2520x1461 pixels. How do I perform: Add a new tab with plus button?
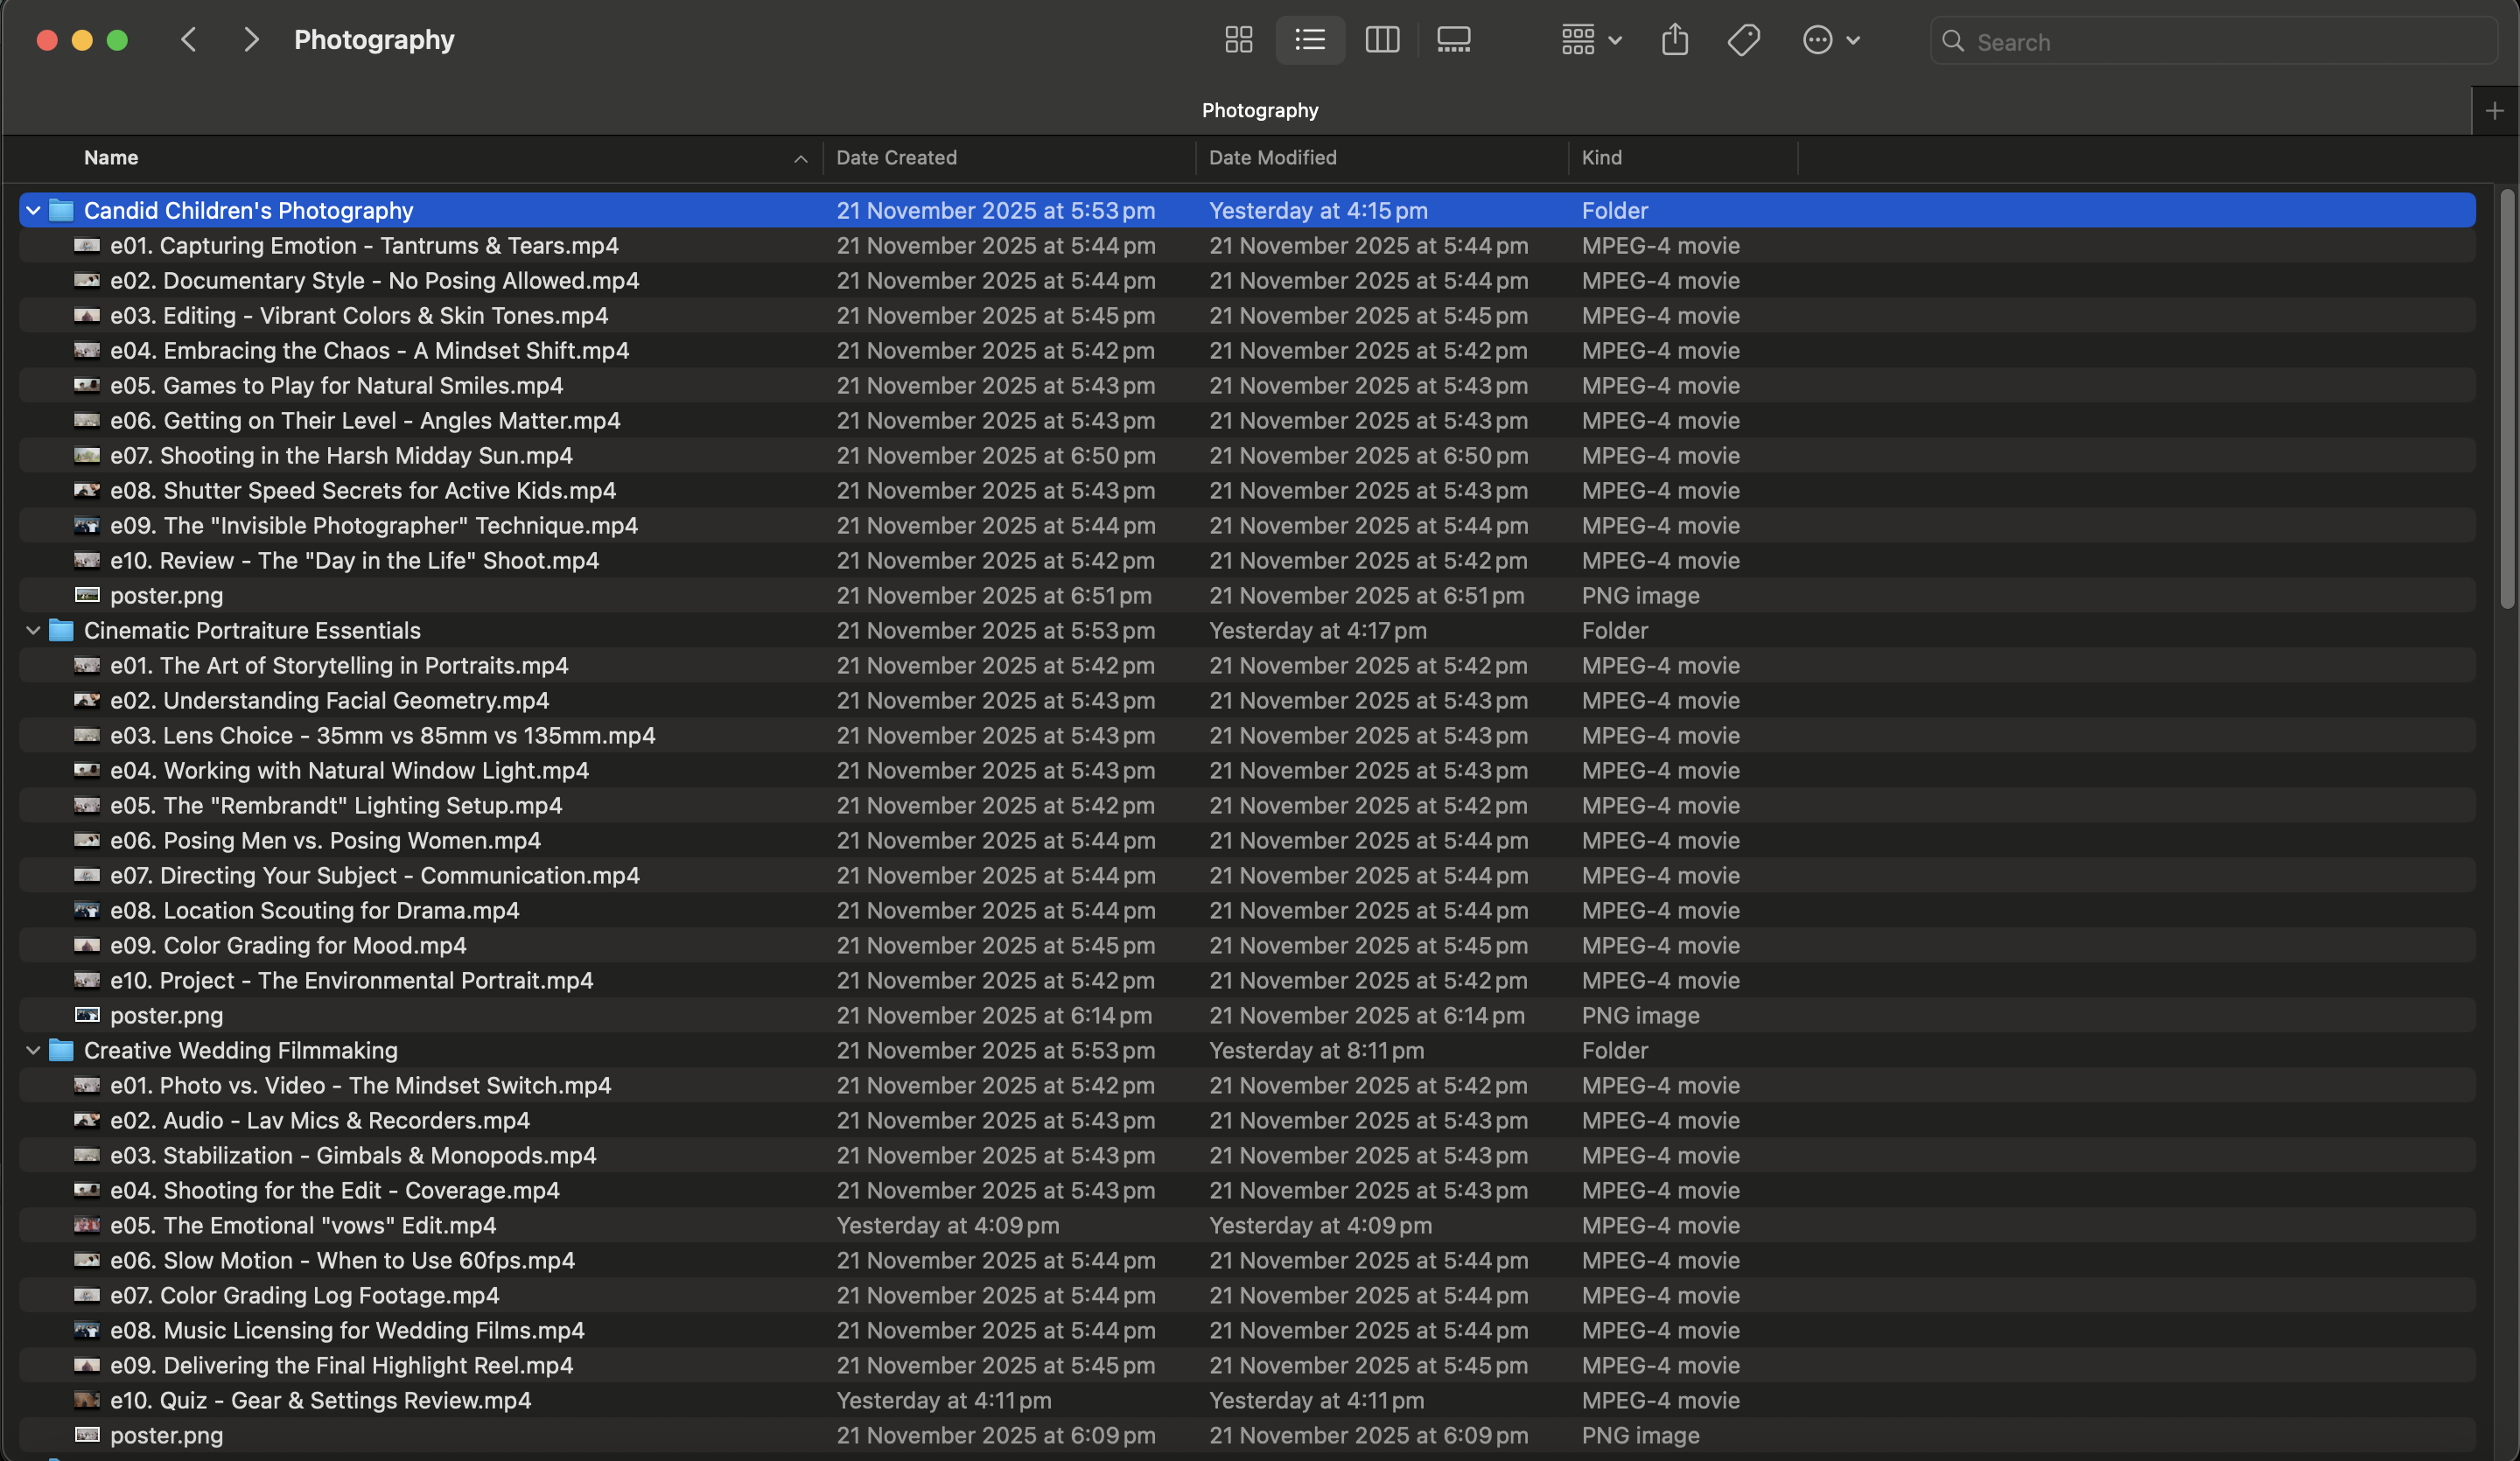click(x=2494, y=111)
